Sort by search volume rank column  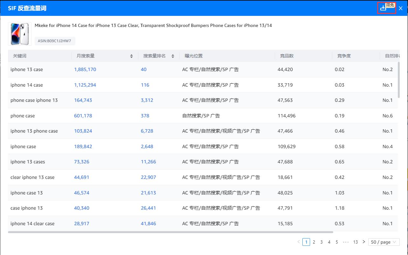click(173, 56)
